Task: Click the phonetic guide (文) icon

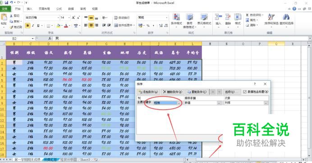Action: click(76, 26)
